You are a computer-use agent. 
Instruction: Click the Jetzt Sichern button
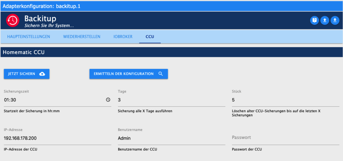[27, 74]
